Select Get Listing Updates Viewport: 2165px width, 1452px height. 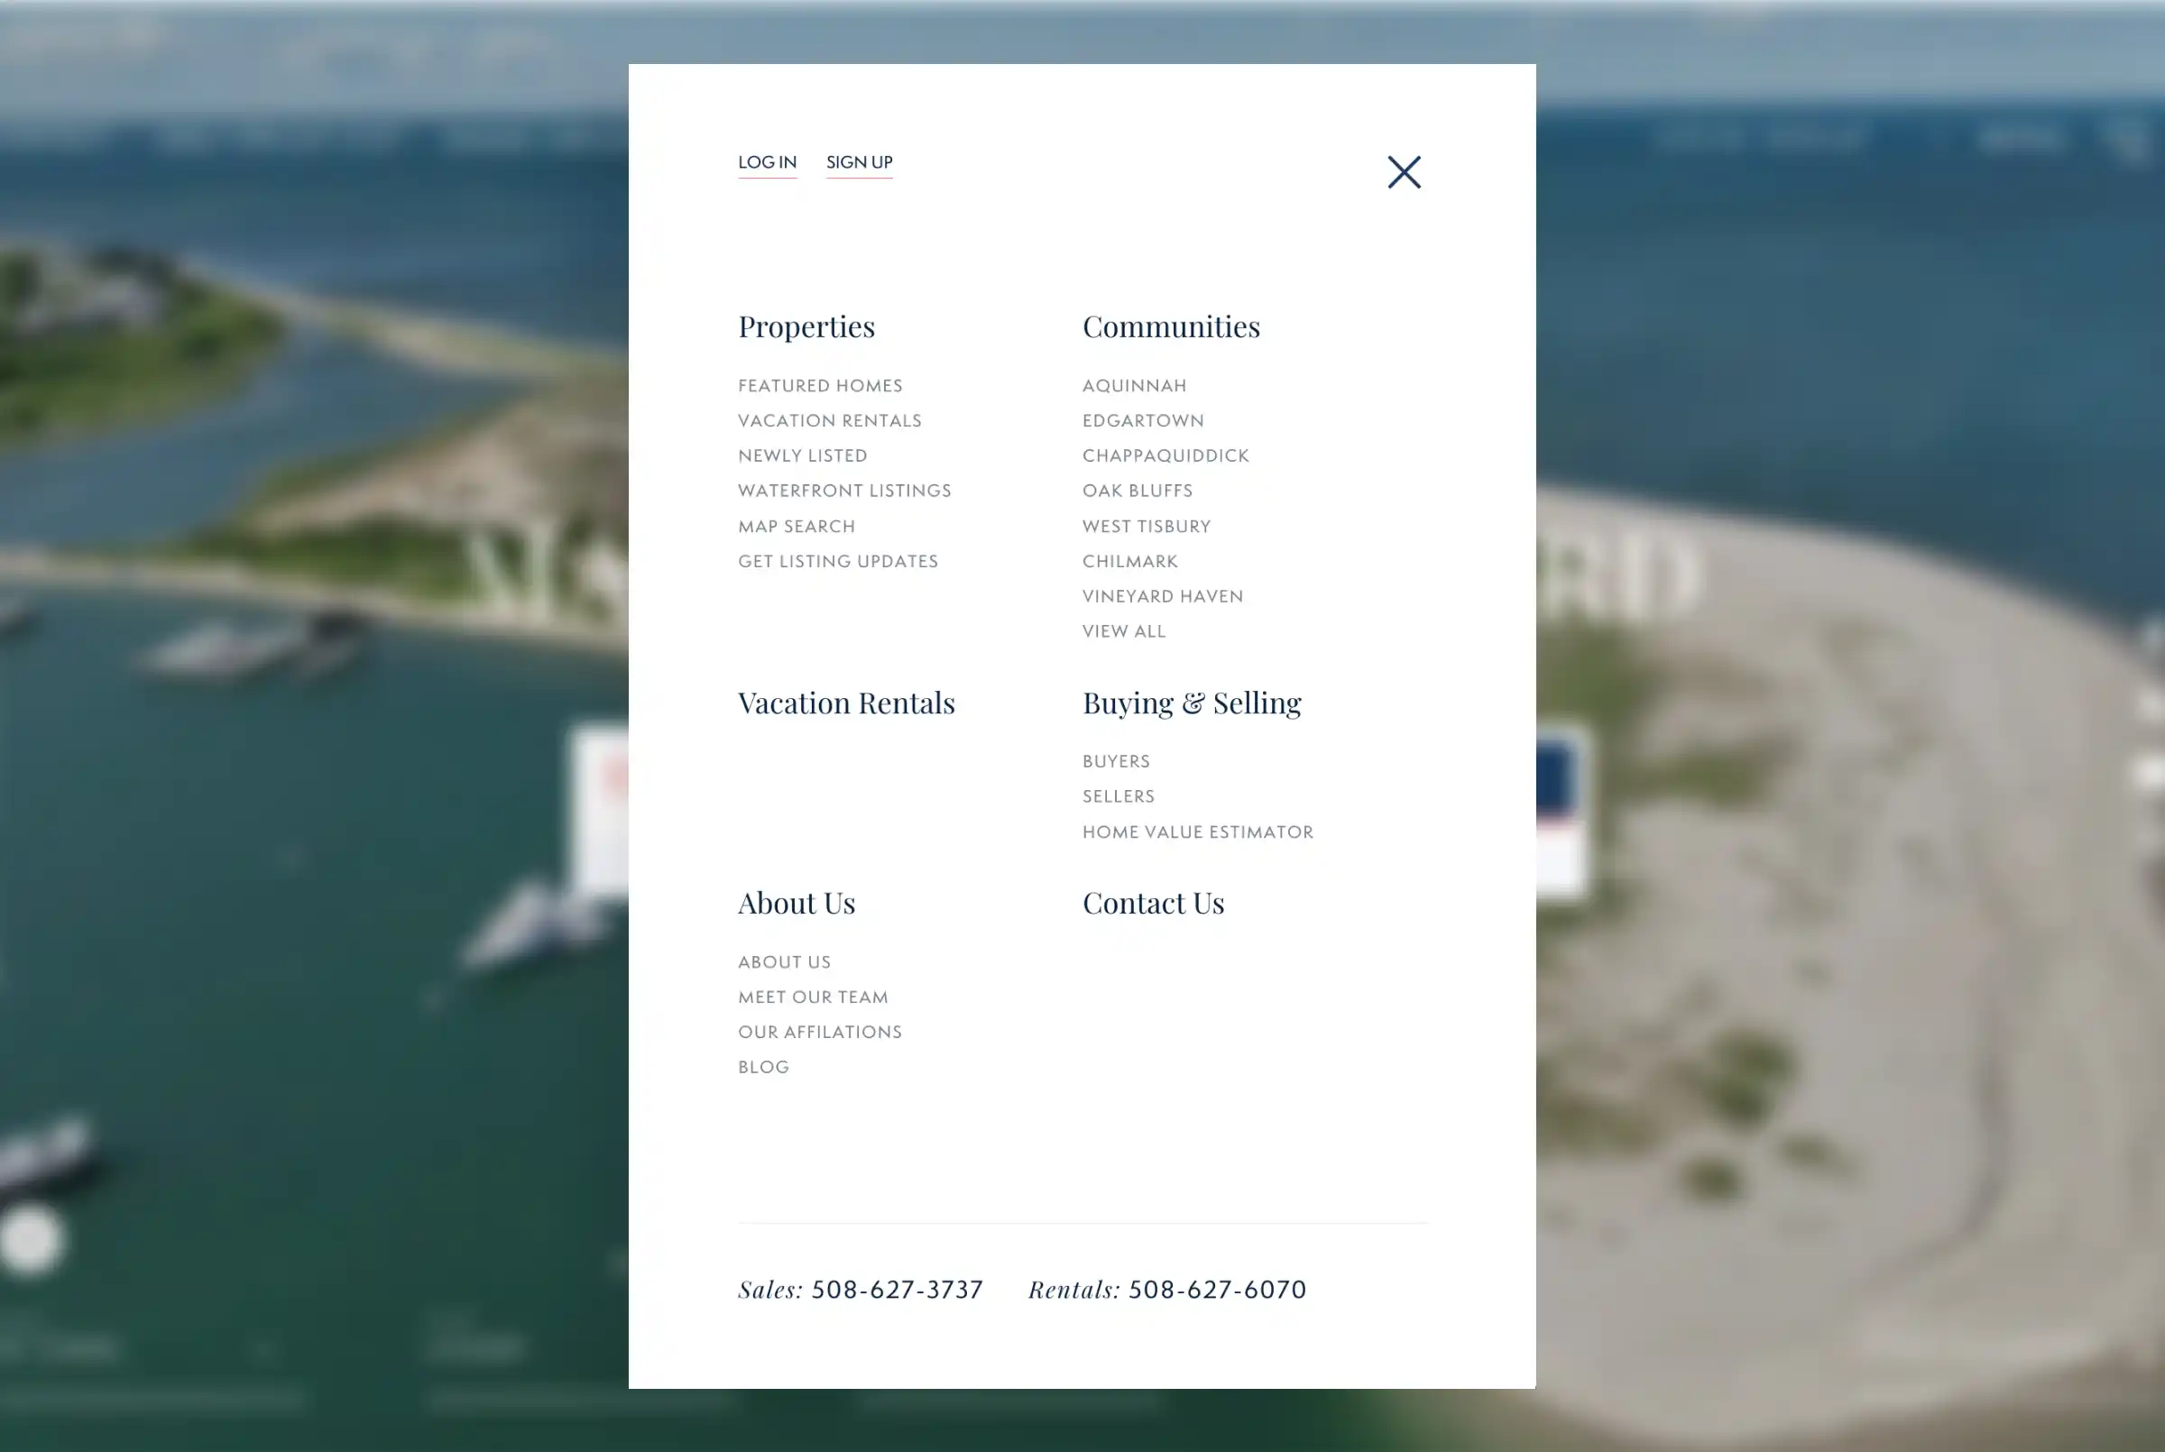coord(838,561)
